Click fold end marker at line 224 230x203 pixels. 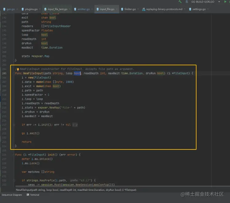pyautogui.click(x=14, y=146)
